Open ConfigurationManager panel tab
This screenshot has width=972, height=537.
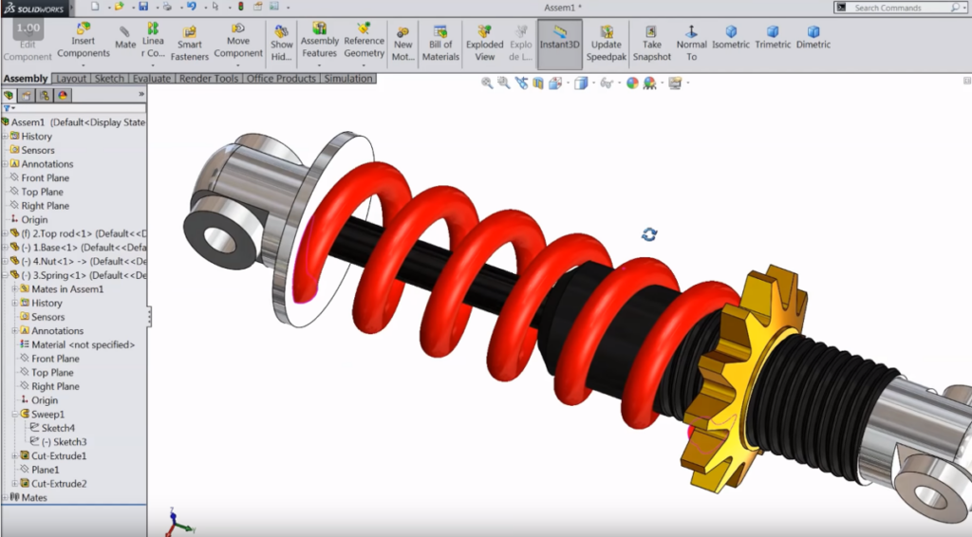(45, 96)
